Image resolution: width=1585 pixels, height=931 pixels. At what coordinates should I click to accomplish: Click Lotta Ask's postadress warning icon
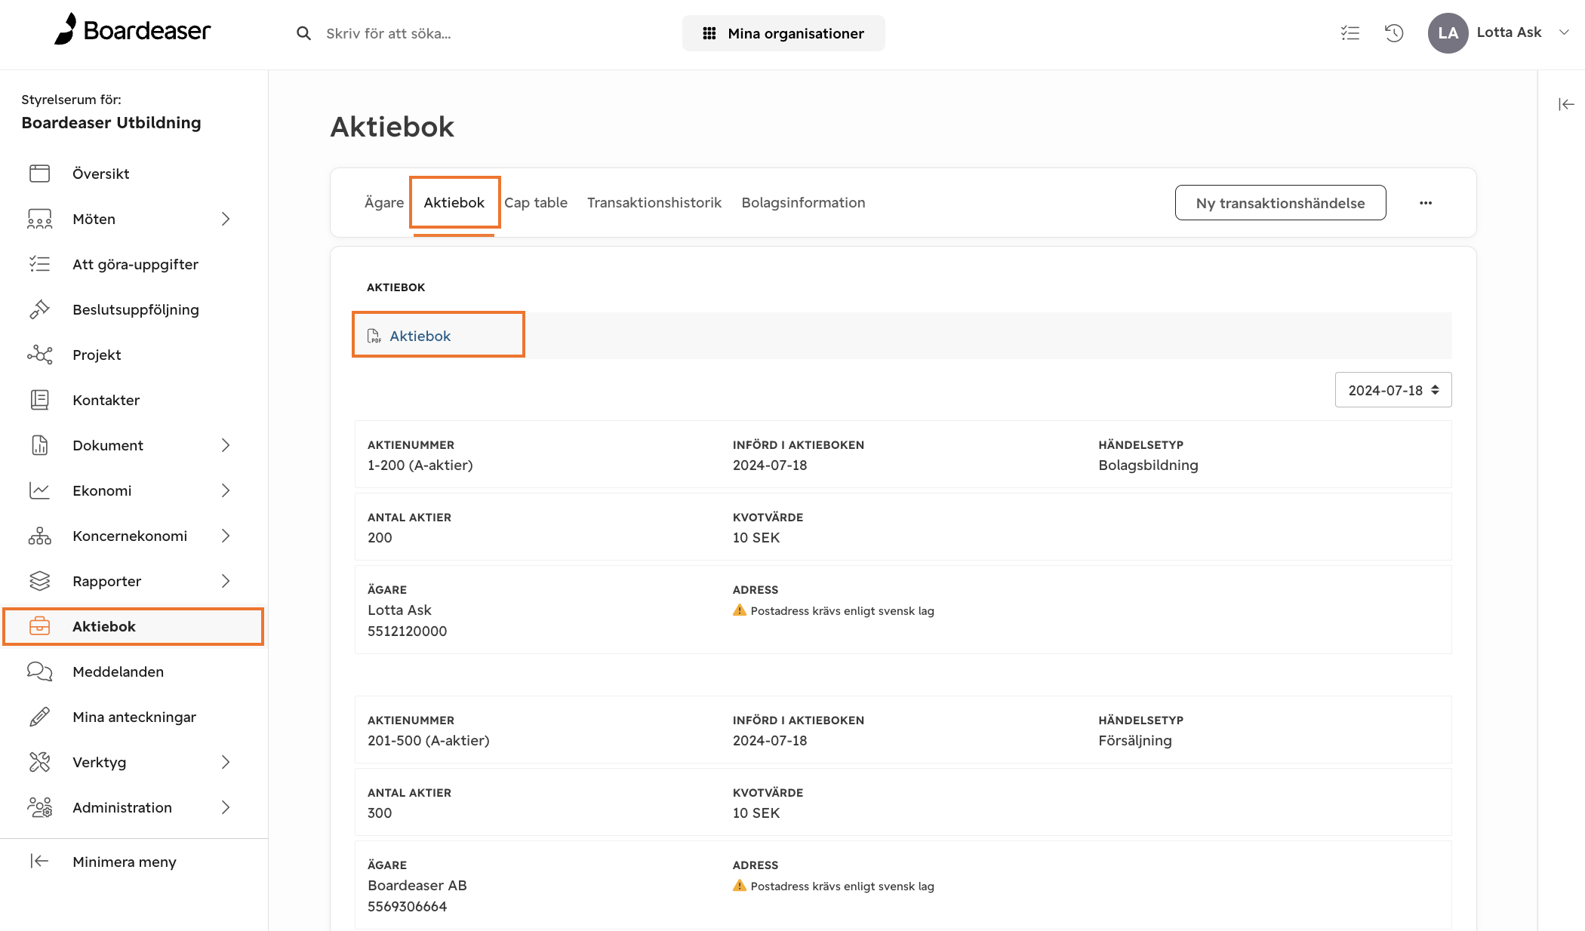click(x=739, y=610)
